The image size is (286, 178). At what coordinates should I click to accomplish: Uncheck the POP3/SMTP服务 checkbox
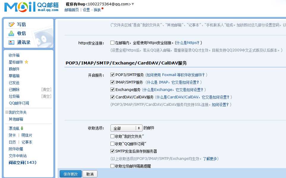coord(112,75)
